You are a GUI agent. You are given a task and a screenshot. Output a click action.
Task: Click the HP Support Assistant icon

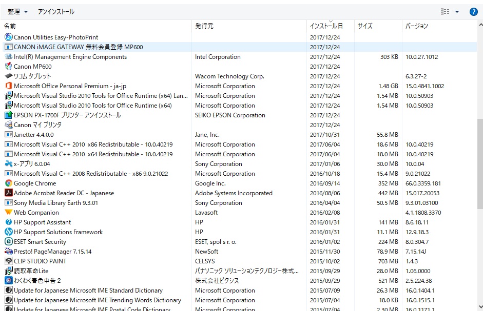9,222
